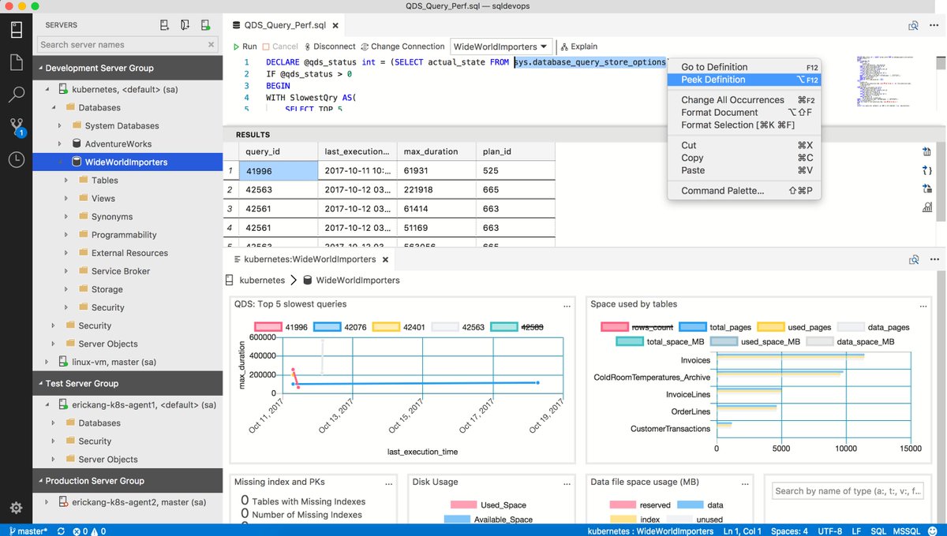Open options menu of QDS slowest queries widget
This screenshot has height=536, width=947.
pyautogui.click(x=567, y=305)
